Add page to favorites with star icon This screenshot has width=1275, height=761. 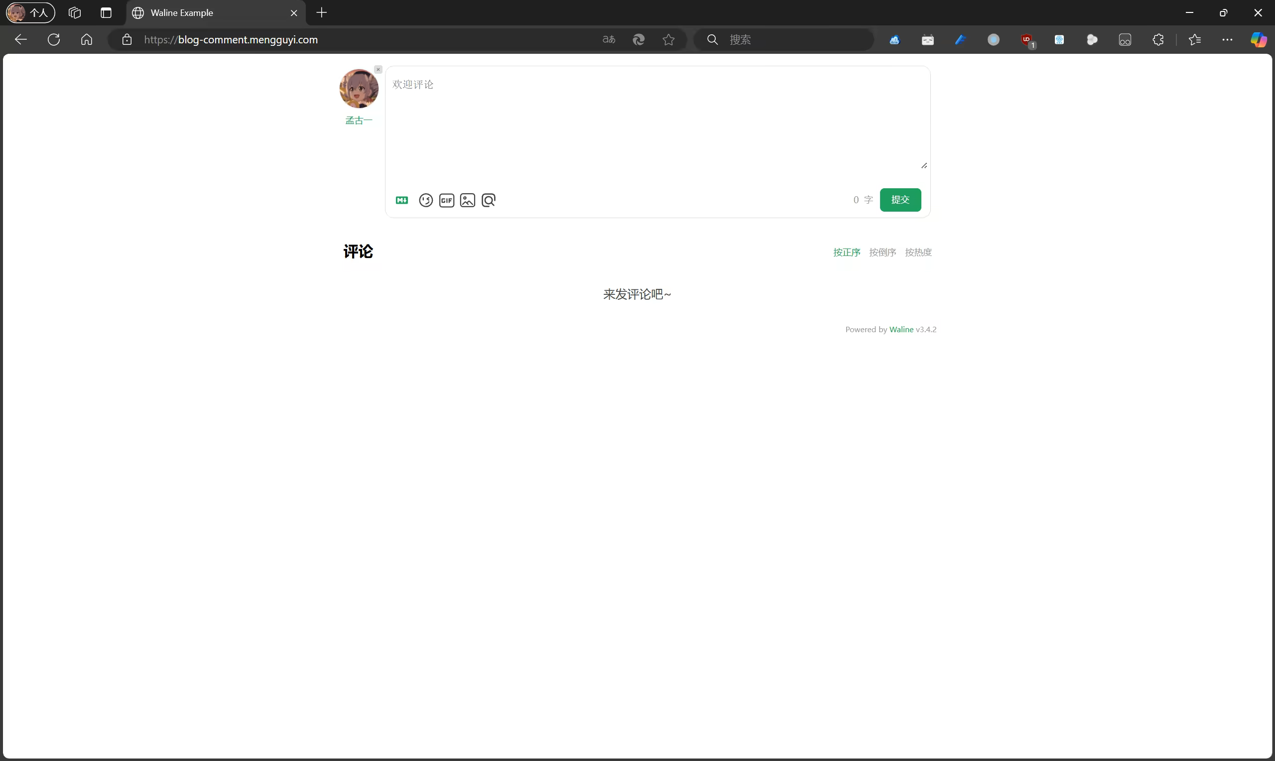point(668,39)
